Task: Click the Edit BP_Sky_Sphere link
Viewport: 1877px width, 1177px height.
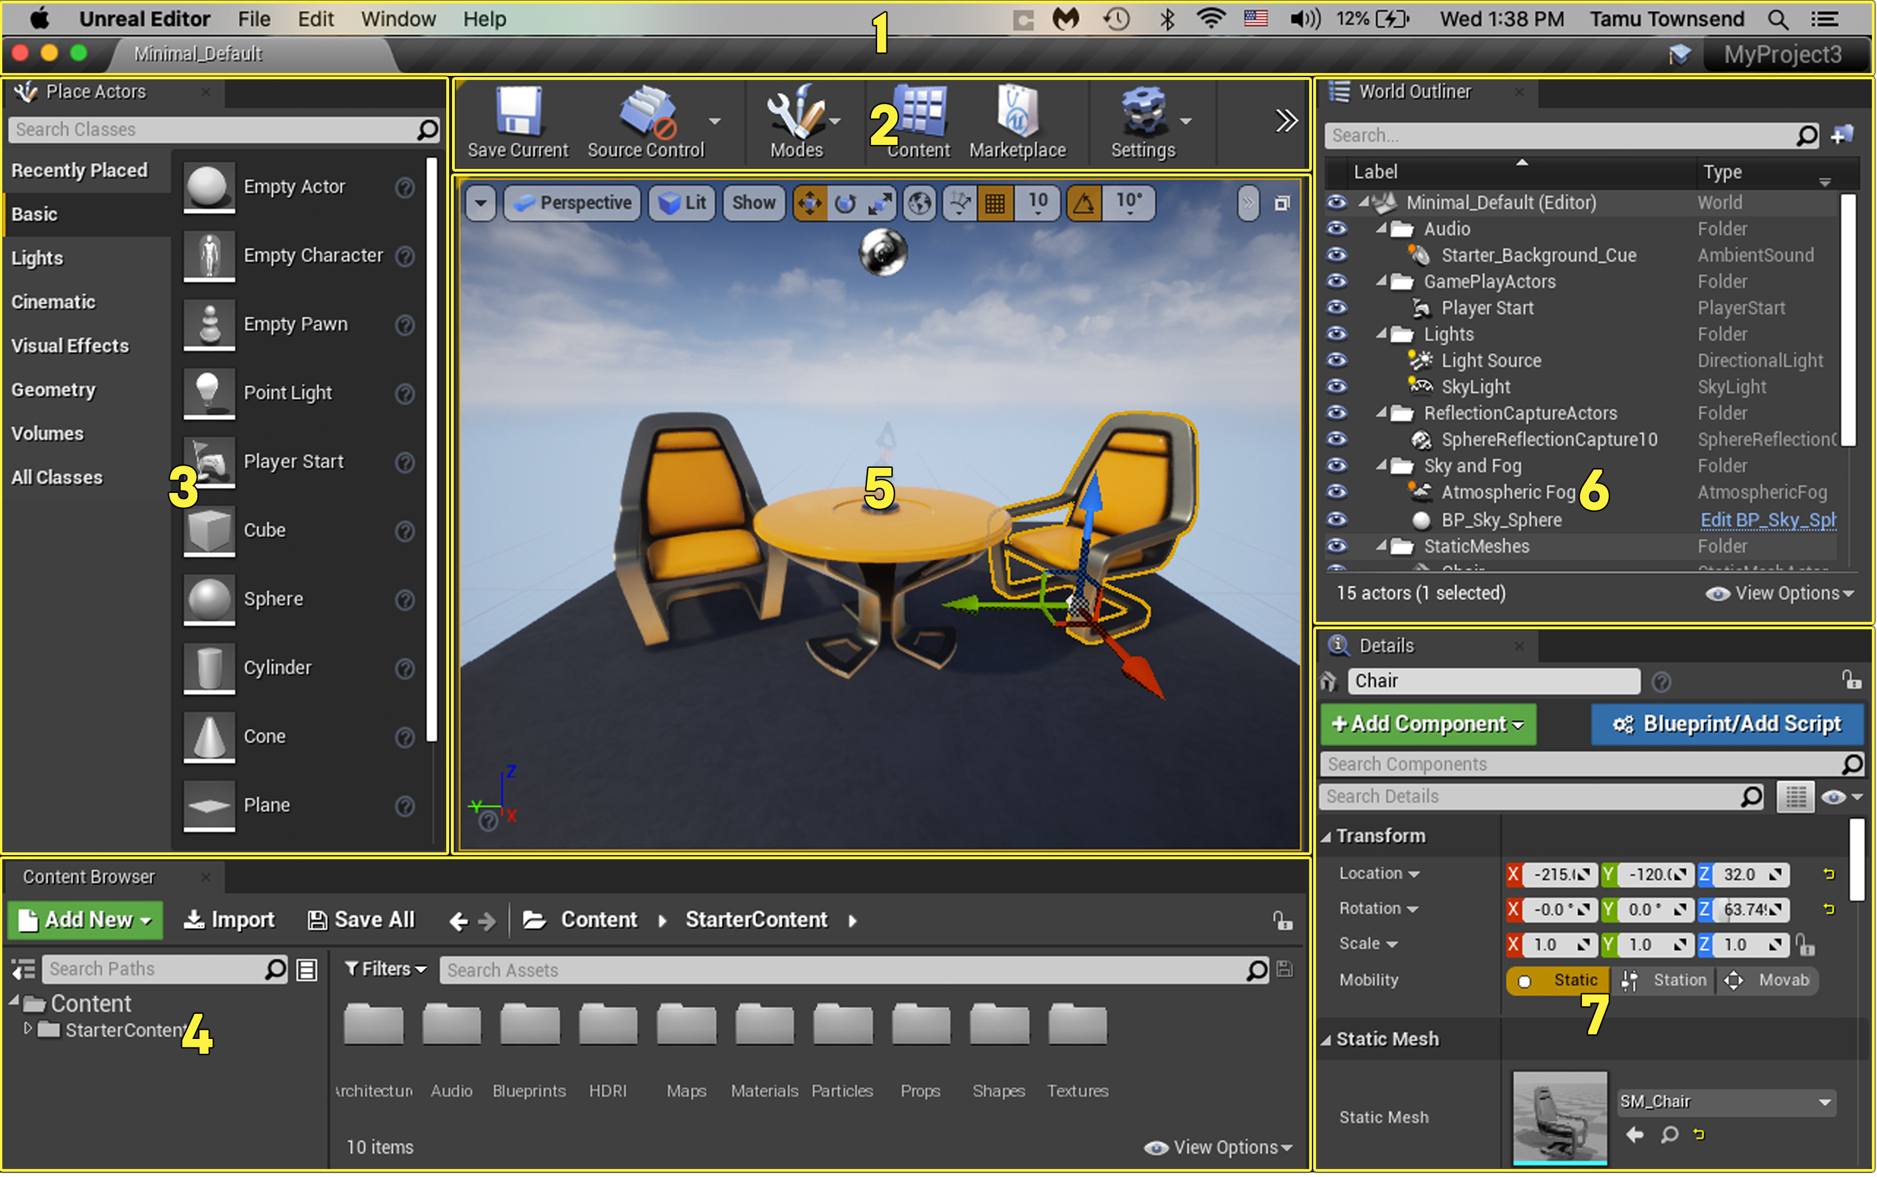Action: [1767, 520]
